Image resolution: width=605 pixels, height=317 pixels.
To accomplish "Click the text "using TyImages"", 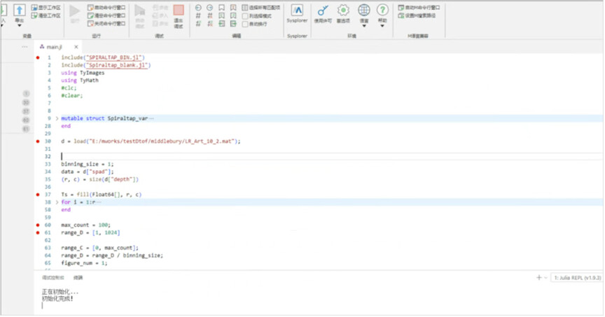I will 83,73.
